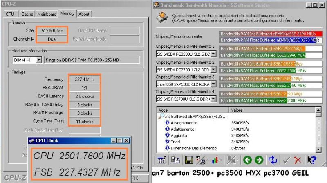
Task: Click the Voce column header
Action: [193, 110]
